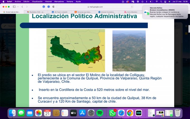The image size is (190, 119).
Task: Open Messages from the Dock
Action: click(x=21, y=113)
